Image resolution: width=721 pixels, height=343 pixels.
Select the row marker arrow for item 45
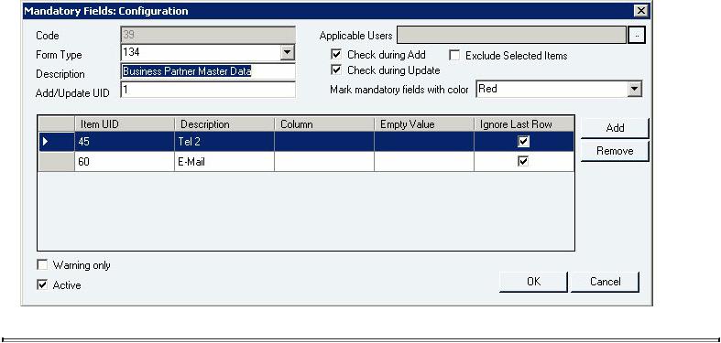[x=45, y=142]
